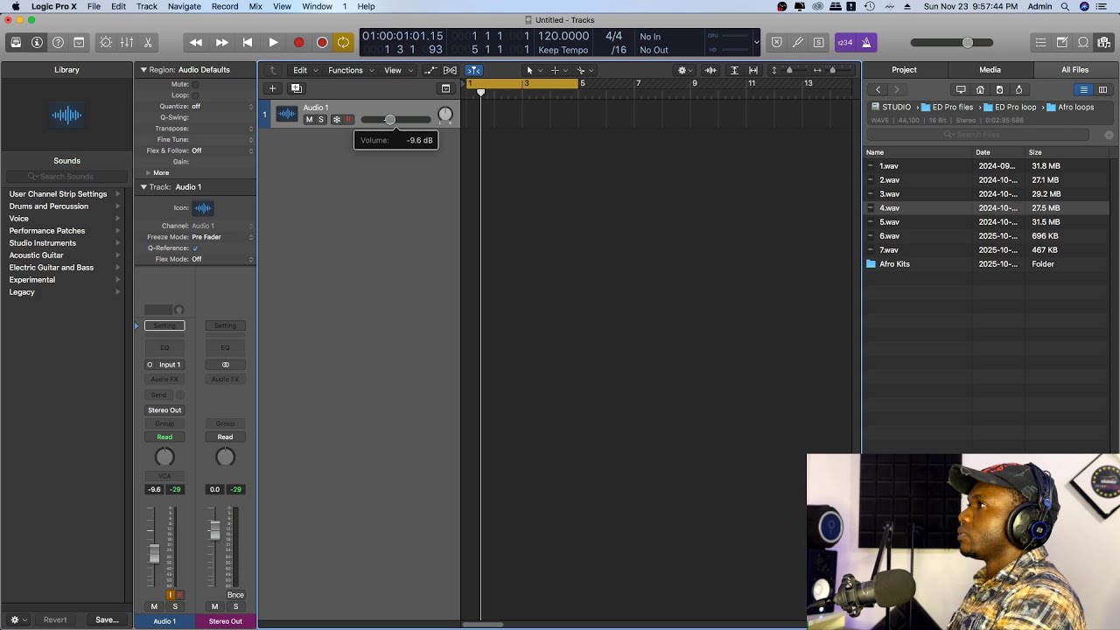This screenshot has height=630, width=1120.
Task: Open the Mix menu in menu bar
Action: coord(255,6)
